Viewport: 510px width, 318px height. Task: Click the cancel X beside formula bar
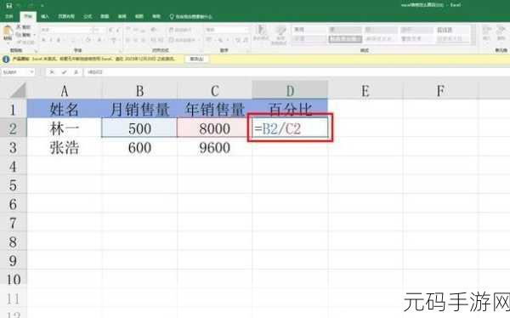click(52, 72)
